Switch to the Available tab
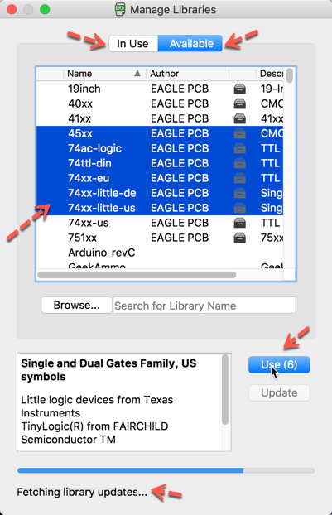The image size is (332, 515). tap(190, 43)
